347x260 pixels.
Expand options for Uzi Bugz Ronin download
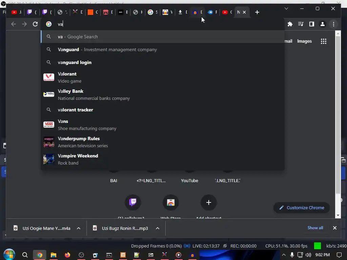[158, 228]
